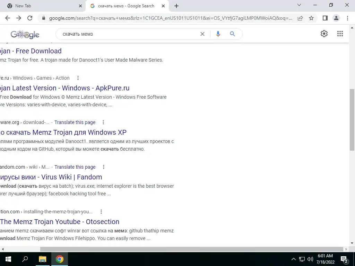Open a new tab with plus button
The width and height of the screenshot is (355, 266).
point(176,6)
